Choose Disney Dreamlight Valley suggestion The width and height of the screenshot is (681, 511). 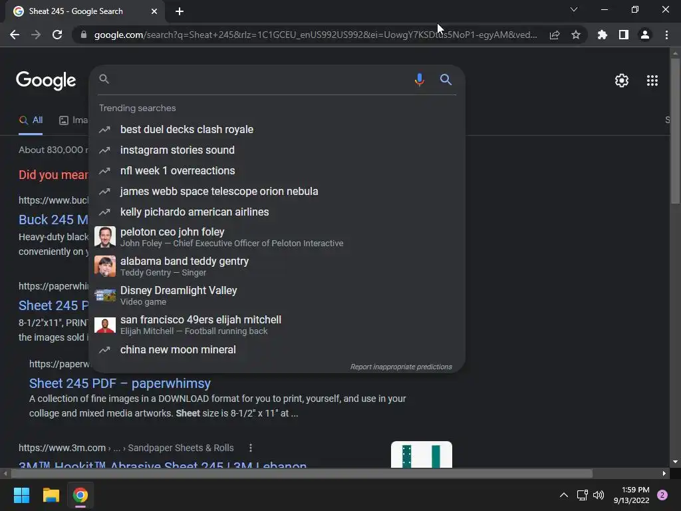pyautogui.click(x=277, y=295)
